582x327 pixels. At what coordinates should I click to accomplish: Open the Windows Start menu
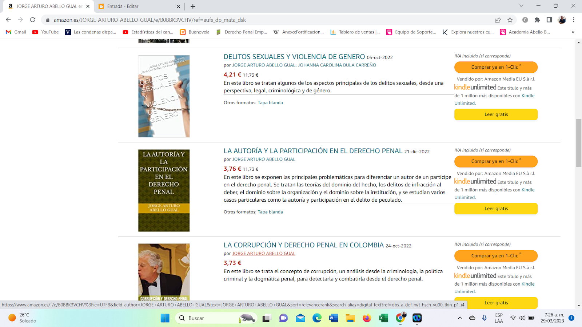165,318
